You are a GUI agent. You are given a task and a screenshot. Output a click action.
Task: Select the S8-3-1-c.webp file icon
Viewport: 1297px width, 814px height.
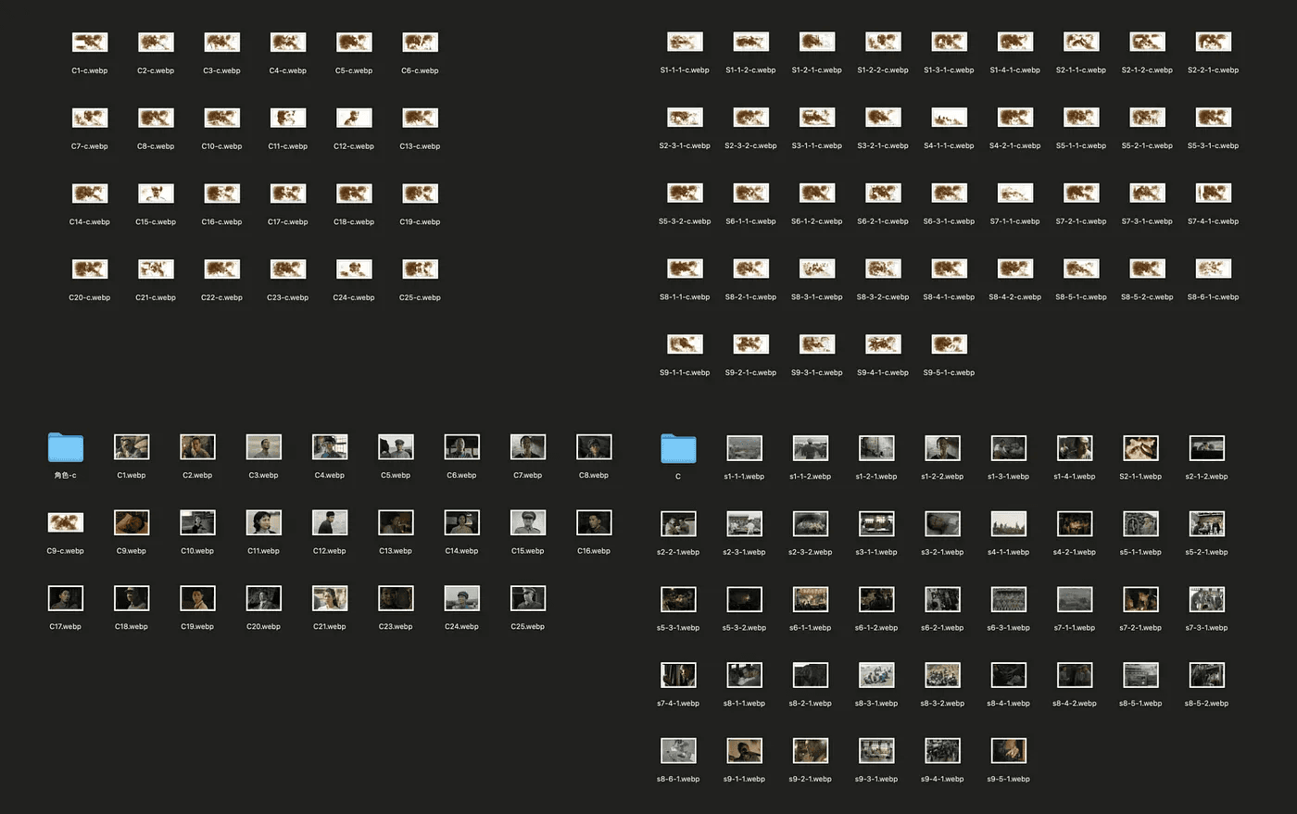(816, 269)
